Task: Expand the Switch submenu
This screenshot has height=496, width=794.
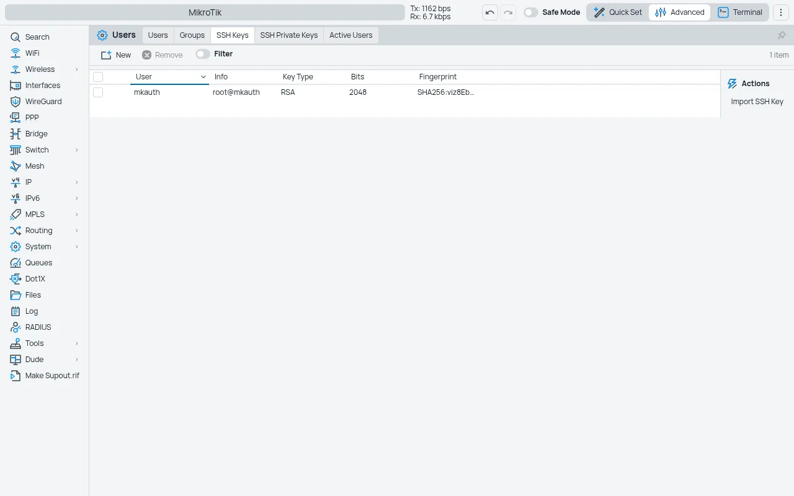Action: [77, 150]
